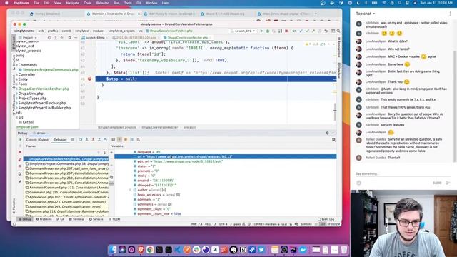Run scratch configuration green play
Viewport: 457px width, 257px height.
[x=261, y=31]
